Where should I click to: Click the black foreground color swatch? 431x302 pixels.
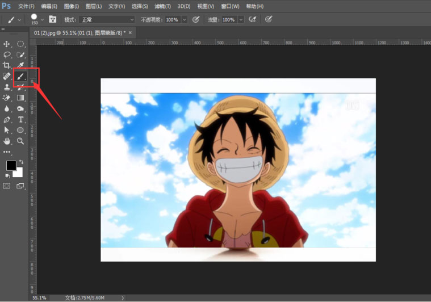point(11,165)
